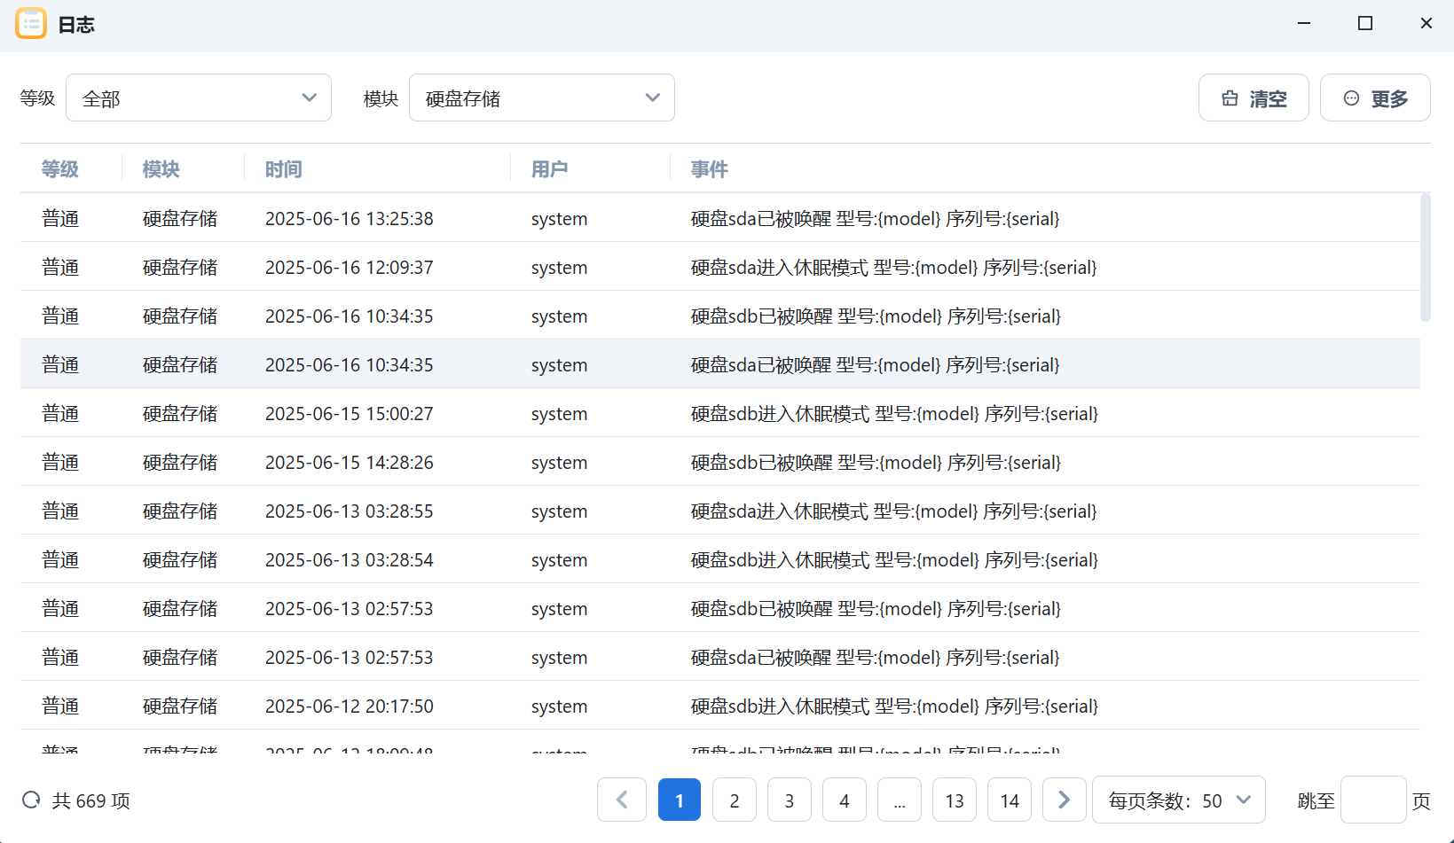1454x843 pixels.
Task: Go to page 14
Action: click(x=1010, y=800)
